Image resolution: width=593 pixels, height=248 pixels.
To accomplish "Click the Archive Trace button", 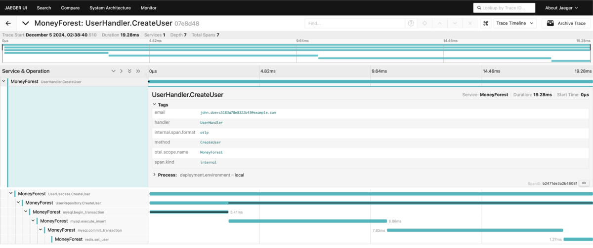I will (566, 23).
